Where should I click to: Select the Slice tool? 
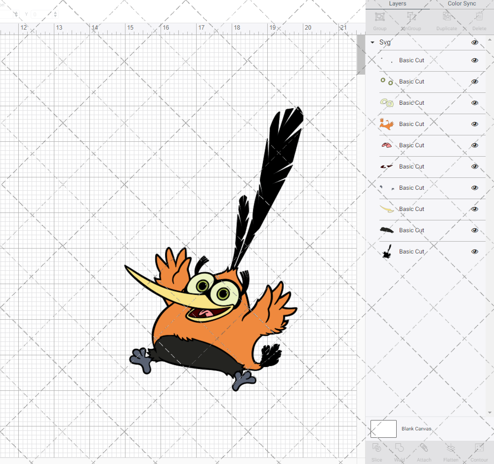click(376, 451)
